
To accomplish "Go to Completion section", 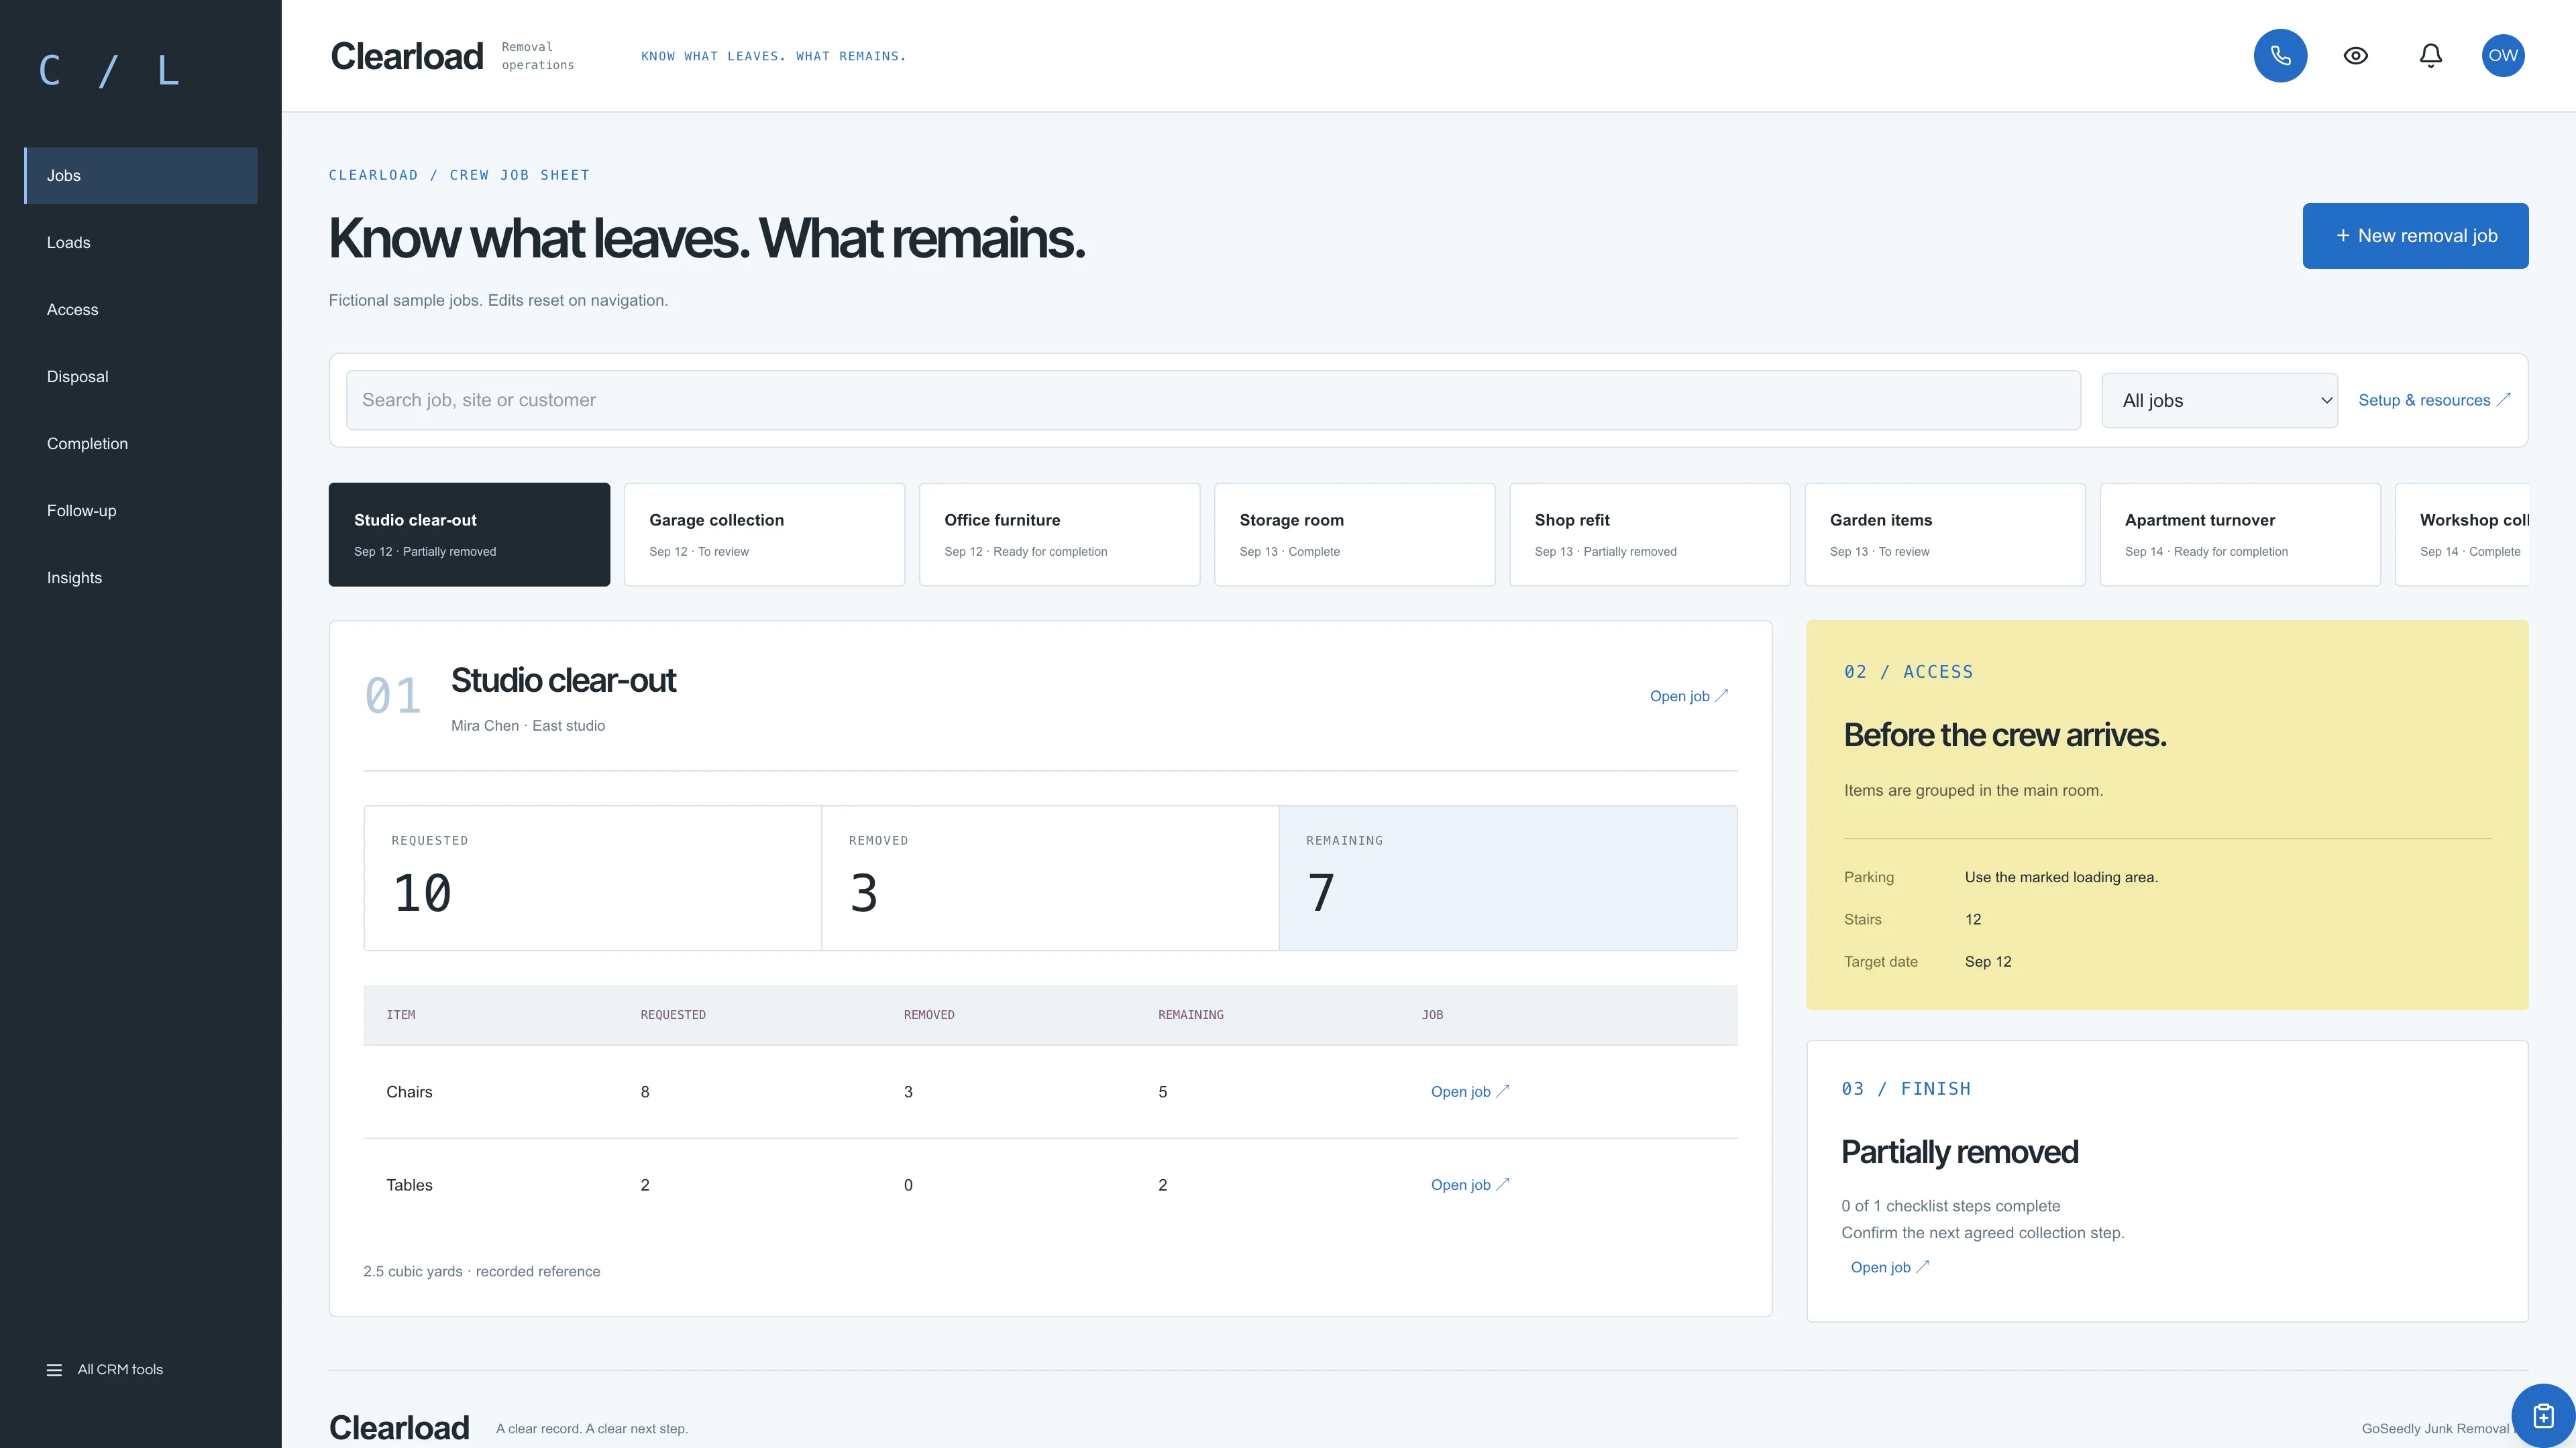I will (x=141, y=444).
